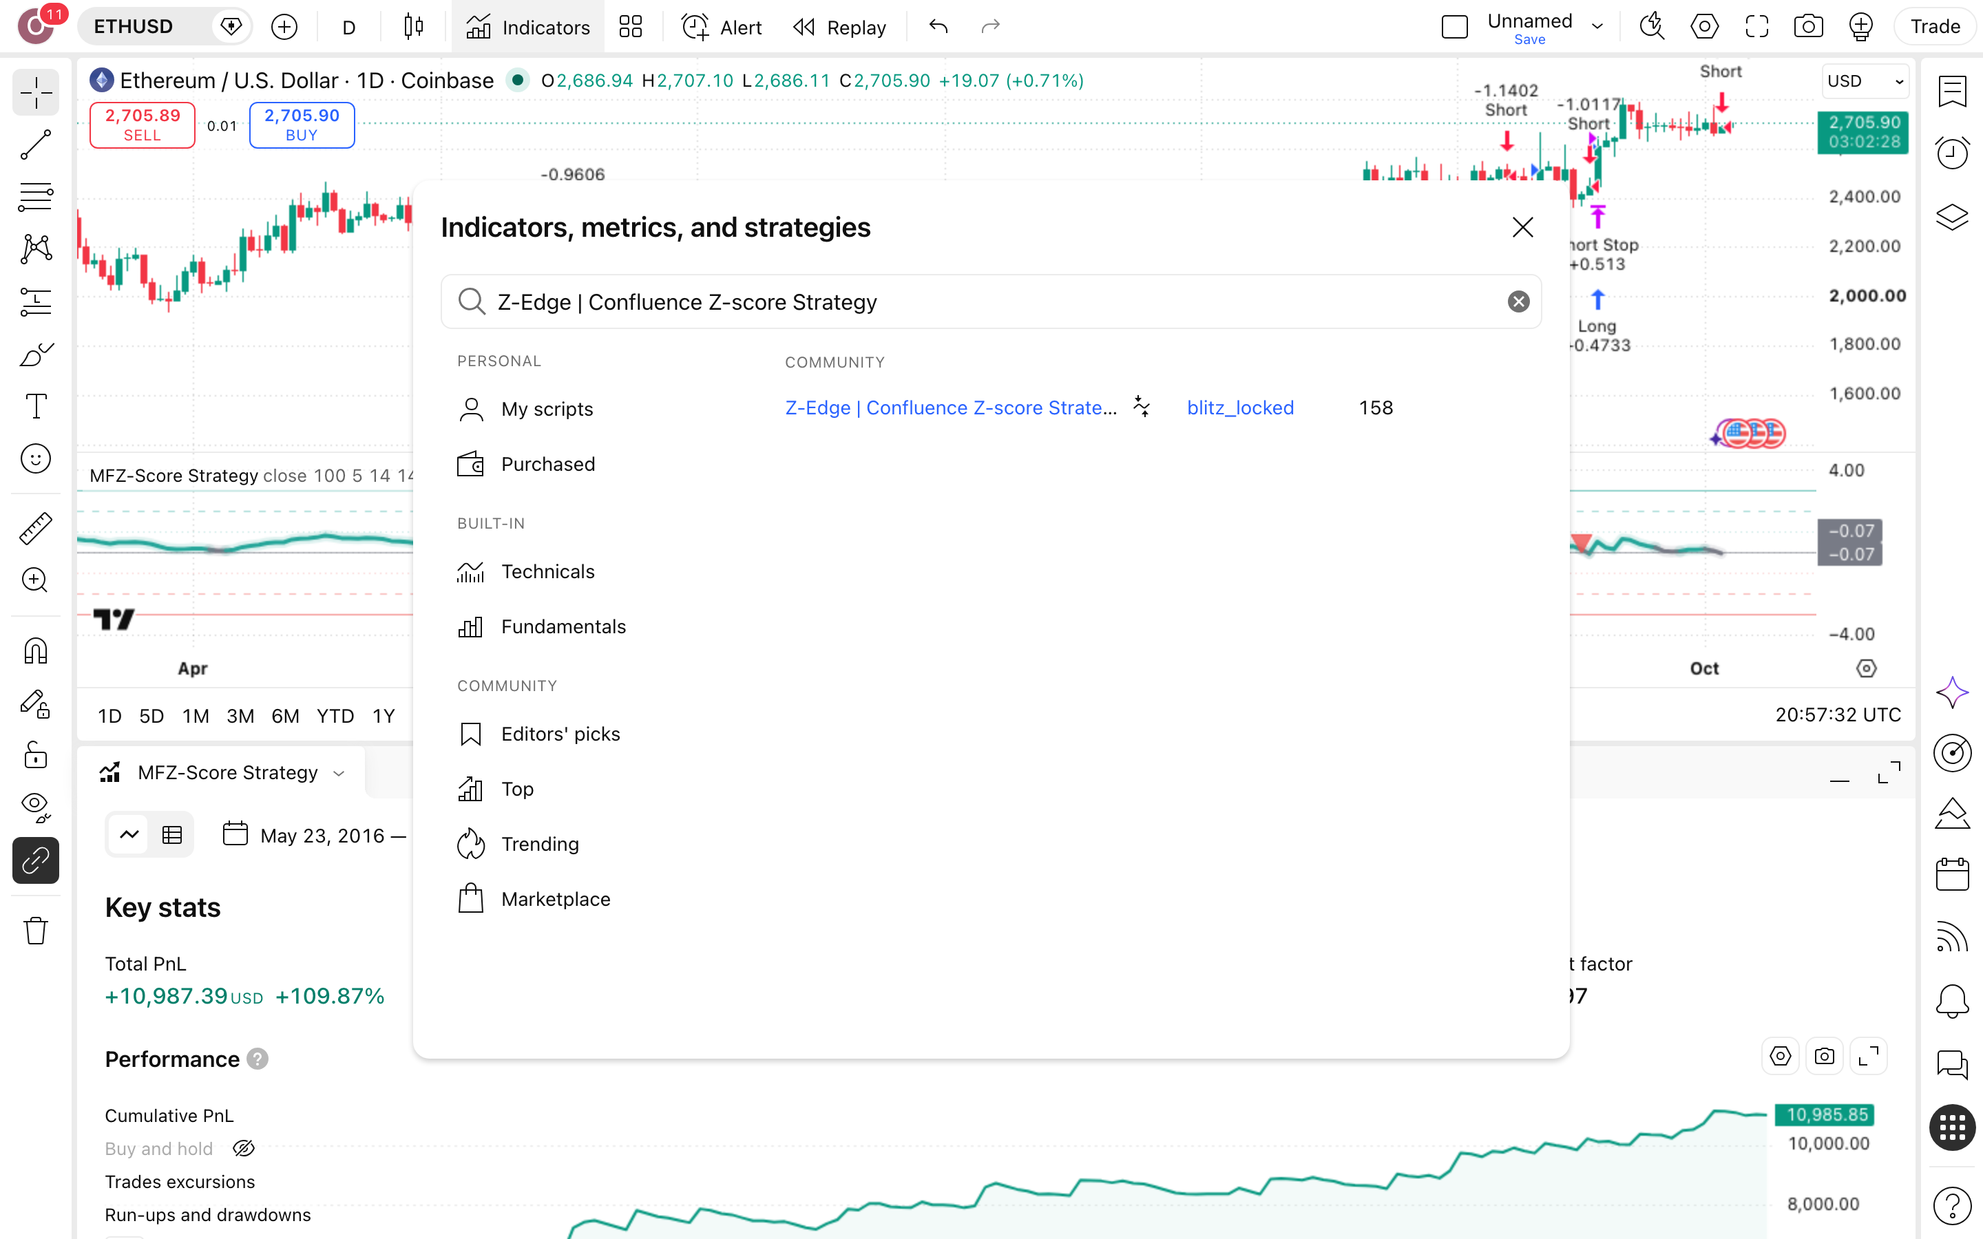Select the Technicals category
Image resolution: width=1983 pixels, height=1239 pixels.
pyautogui.click(x=526, y=571)
